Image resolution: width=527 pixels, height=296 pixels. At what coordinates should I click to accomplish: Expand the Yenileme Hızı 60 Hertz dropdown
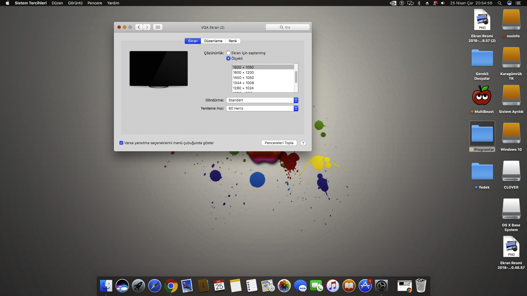[262, 108]
